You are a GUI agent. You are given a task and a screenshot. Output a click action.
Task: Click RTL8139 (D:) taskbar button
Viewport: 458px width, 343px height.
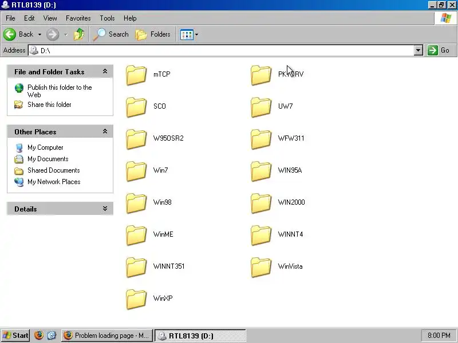(200, 336)
